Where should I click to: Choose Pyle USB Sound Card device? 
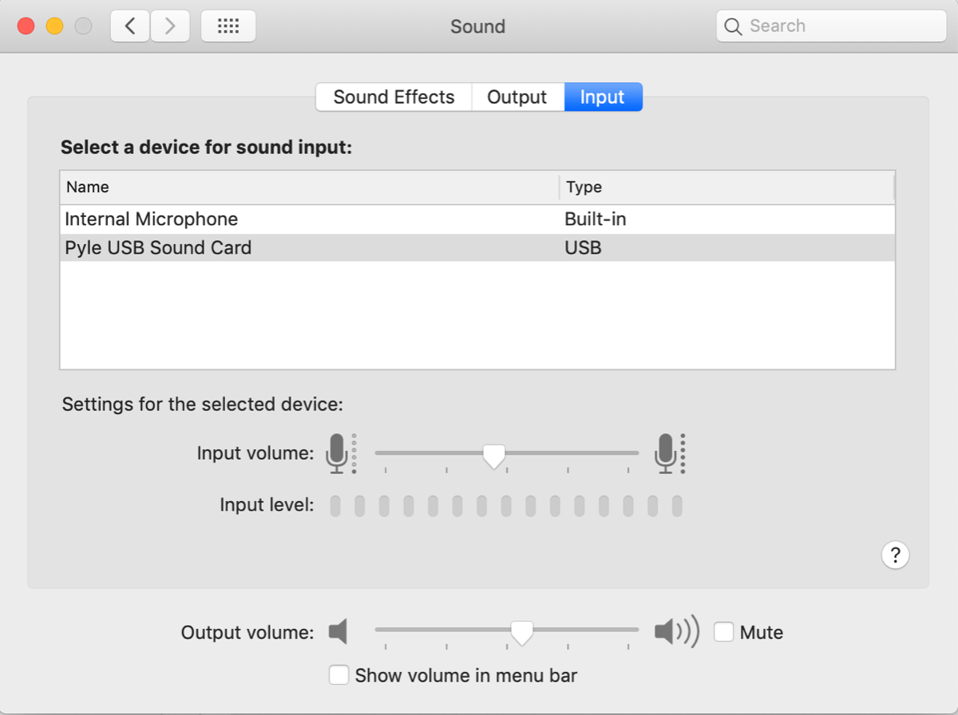tap(158, 247)
